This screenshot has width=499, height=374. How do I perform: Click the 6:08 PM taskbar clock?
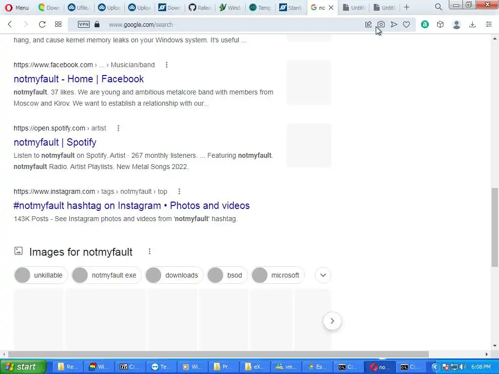(x=481, y=367)
